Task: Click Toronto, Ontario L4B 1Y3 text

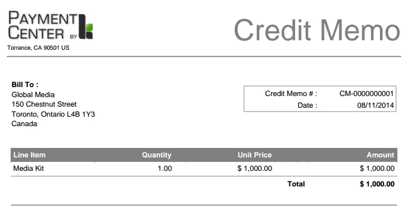Action: coord(53,114)
